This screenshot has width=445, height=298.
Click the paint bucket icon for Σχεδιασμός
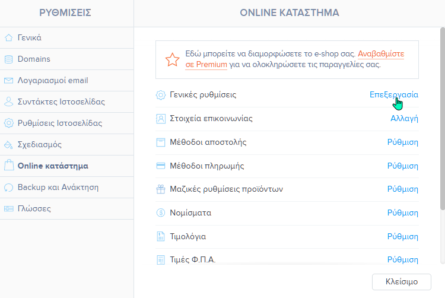[8, 145]
